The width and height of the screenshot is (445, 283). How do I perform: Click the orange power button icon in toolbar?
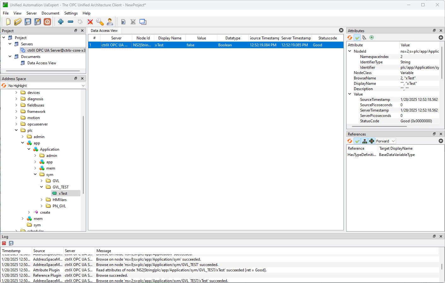pyautogui.click(x=47, y=22)
